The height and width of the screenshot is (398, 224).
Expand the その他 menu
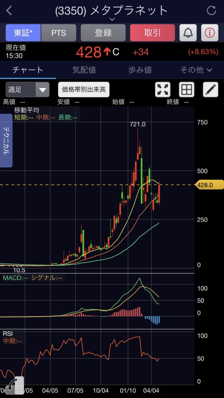click(x=196, y=70)
